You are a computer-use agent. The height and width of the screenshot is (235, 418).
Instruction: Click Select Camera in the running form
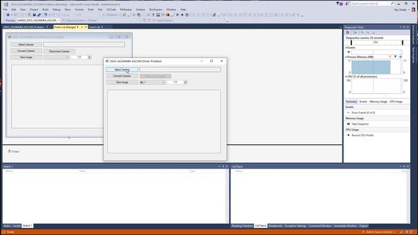pyautogui.click(x=122, y=70)
